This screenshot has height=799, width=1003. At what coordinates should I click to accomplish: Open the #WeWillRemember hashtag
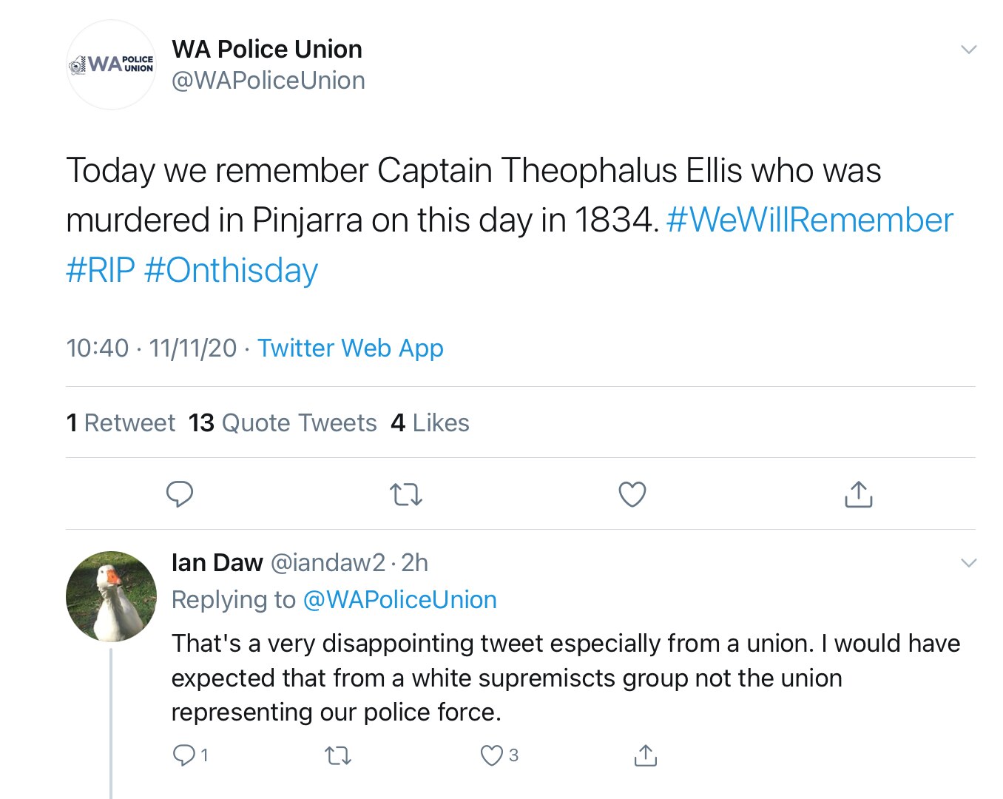pos(809,220)
